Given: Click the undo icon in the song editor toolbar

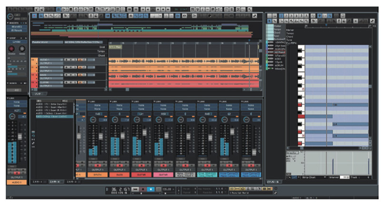Looking at the screenshot, I should coord(65,16).
